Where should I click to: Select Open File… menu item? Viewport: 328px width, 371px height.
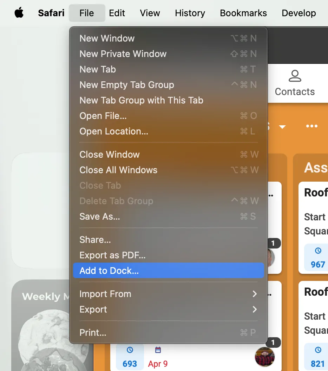169,116
